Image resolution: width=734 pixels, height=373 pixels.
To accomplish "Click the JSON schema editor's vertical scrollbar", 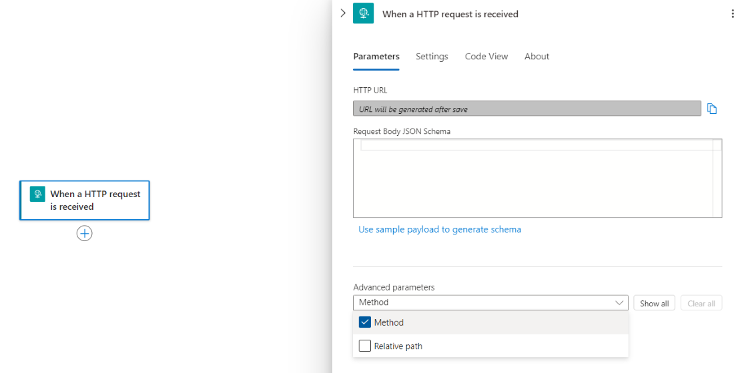I will (x=717, y=179).
